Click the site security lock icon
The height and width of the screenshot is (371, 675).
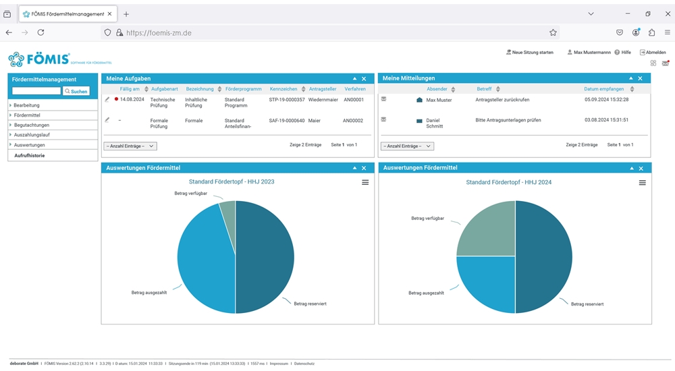click(x=119, y=32)
